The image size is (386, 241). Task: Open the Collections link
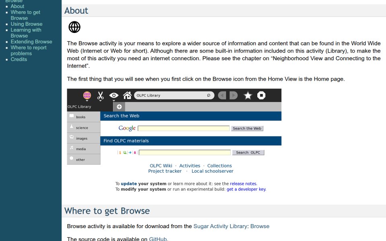[220, 166]
